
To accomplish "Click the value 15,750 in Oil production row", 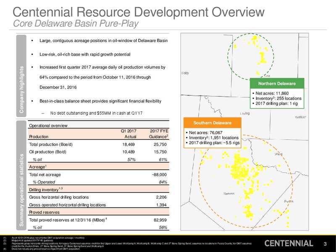I will [x=160, y=152].
